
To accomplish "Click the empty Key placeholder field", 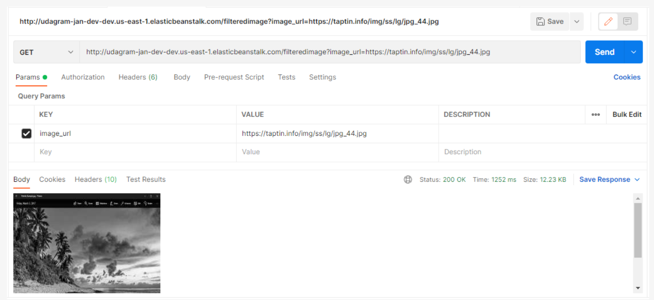I will click(135, 152).
